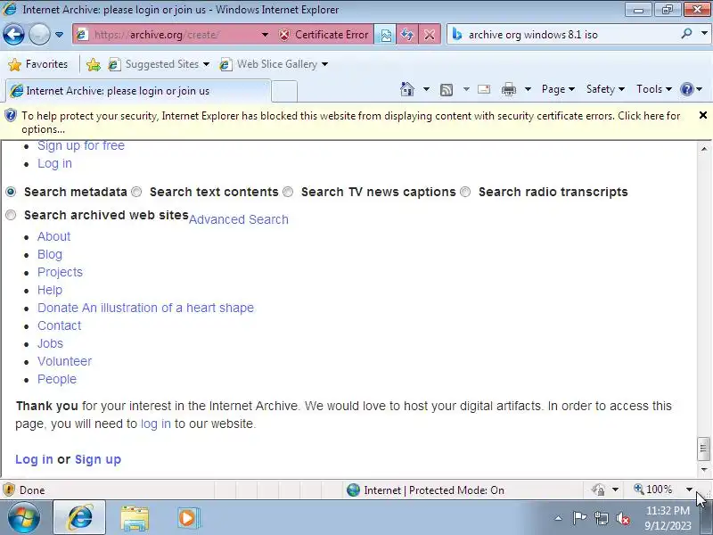Click the Compatibility View icon
The height and width of the screenshot is (535, 713).
click(x=386, y=35)
